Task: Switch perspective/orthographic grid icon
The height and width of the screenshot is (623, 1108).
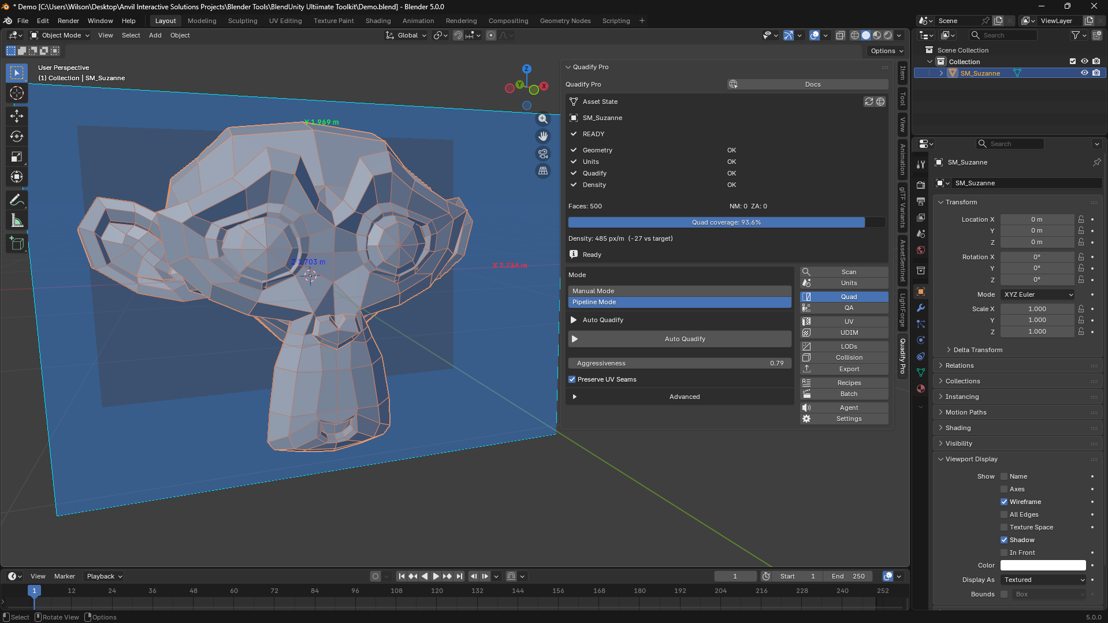Action: 543,171
